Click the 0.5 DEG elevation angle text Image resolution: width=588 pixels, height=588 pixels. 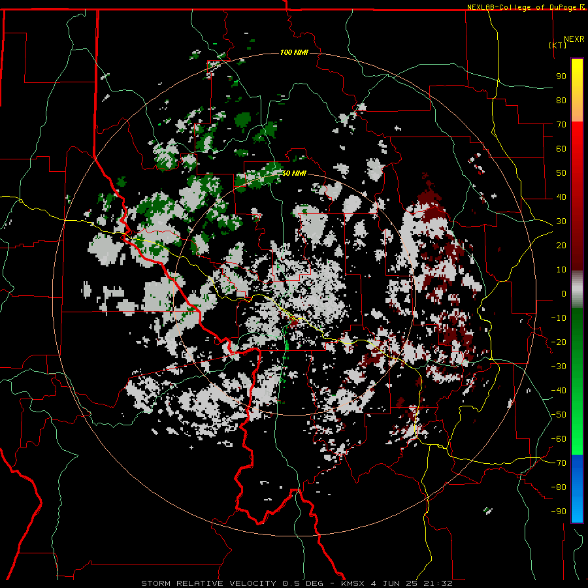pos(302,583)
